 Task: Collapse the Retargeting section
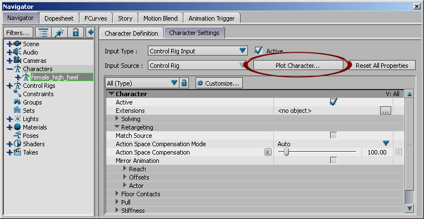[117, 127]
